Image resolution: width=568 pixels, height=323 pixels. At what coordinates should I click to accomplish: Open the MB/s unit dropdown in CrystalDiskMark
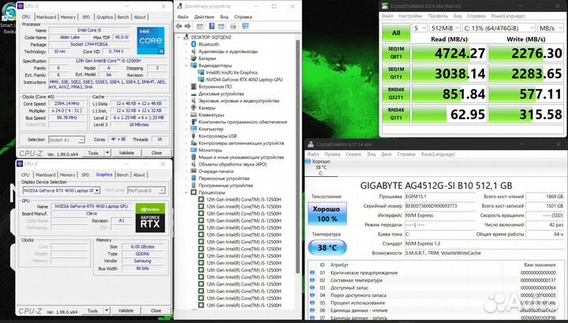551,28
